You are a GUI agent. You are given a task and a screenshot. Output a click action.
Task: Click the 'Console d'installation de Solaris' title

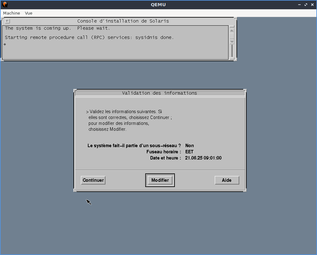click(x=123, y=21)
